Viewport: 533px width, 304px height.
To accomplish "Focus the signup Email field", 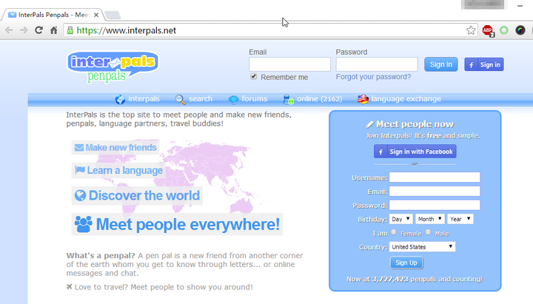I will [435, 192].
